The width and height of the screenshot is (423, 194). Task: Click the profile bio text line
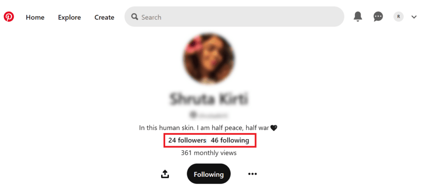pyautogui.click(x=208, y=128)
